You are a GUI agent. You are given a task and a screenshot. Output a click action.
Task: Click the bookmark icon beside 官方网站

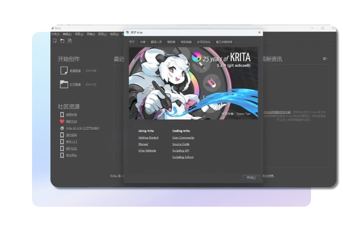62,155
